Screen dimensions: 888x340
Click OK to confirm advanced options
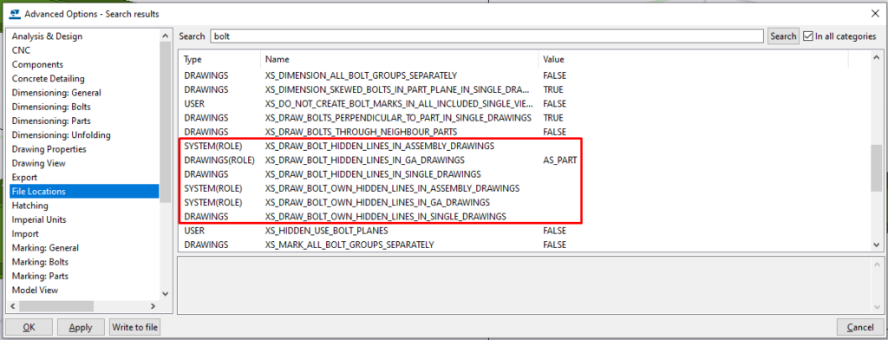tap(29, 327)
